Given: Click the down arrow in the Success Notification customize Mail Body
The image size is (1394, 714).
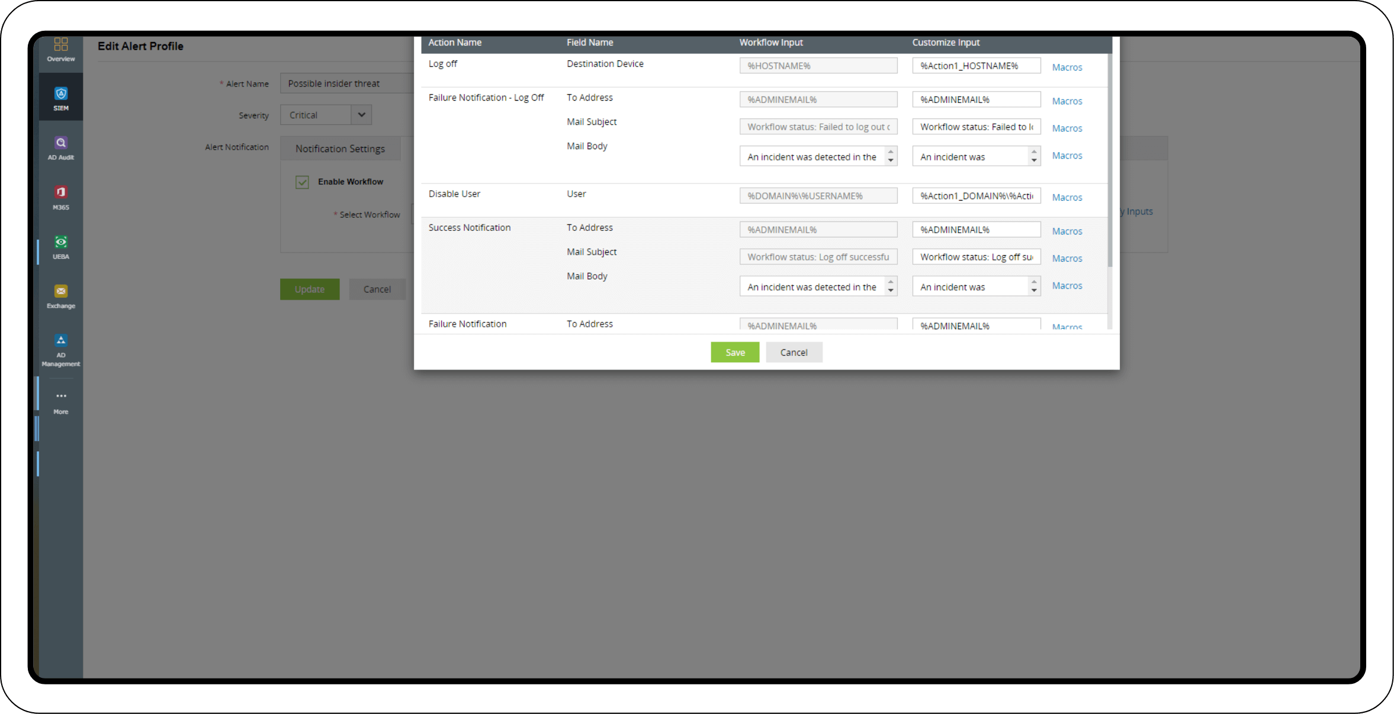Looking at the screenshot, I should [x=1034, y=291].
